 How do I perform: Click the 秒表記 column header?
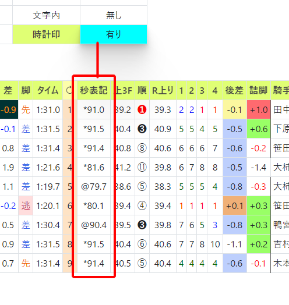pos(94,90)
